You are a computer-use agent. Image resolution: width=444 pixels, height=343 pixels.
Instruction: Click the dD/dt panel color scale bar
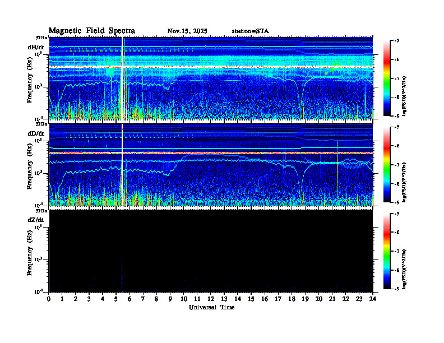coord(387,165)
